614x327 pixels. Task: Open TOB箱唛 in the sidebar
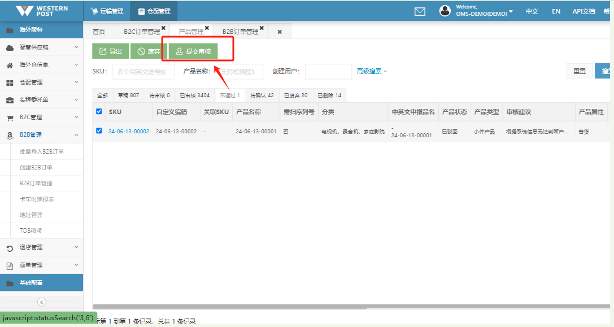coord(31,230)
